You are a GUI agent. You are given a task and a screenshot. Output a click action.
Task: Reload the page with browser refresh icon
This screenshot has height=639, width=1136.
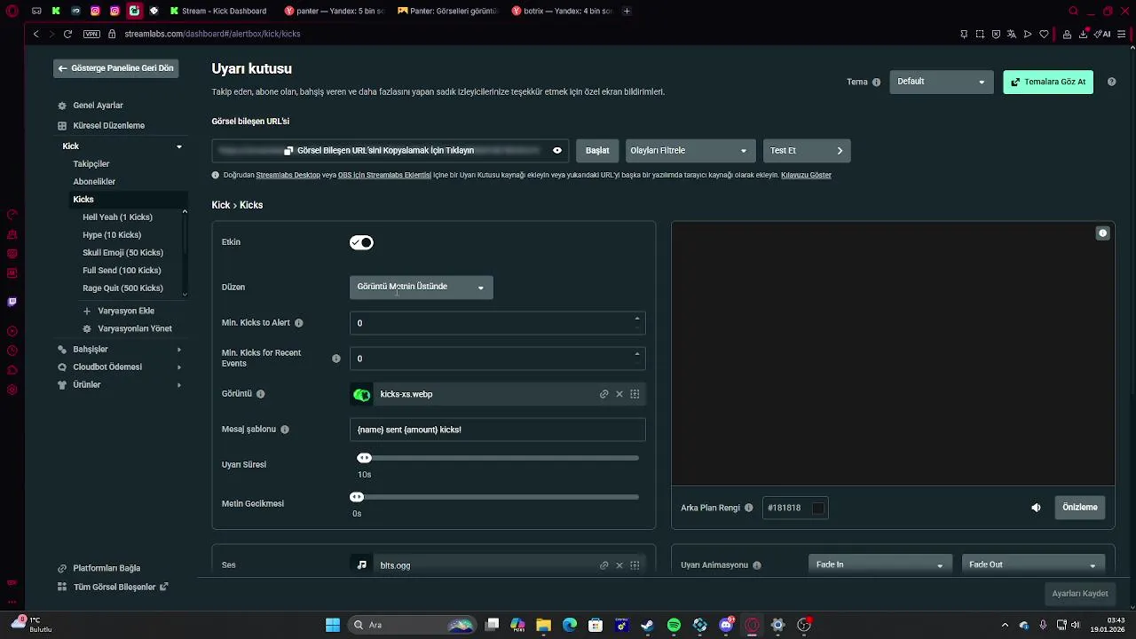click(x=67, y=34)
